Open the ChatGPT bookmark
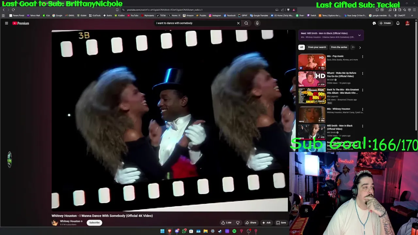 [x=399, y=15]
